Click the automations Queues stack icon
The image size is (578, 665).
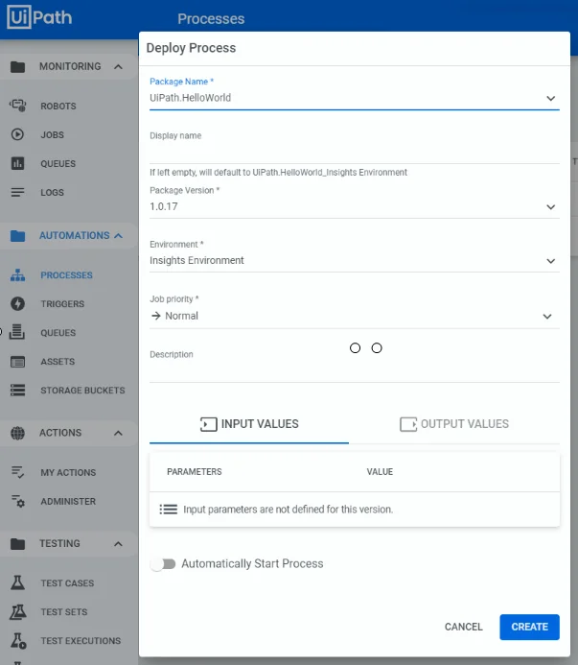[16, 332]
